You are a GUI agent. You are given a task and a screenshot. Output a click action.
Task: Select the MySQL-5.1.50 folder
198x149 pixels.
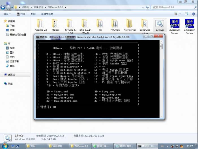tap(70, 24)
